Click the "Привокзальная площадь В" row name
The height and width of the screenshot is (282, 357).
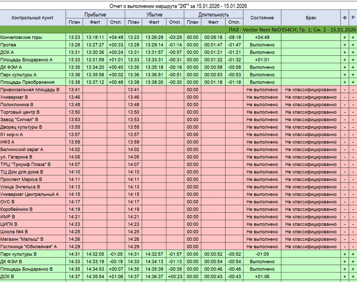pos(30,90)
